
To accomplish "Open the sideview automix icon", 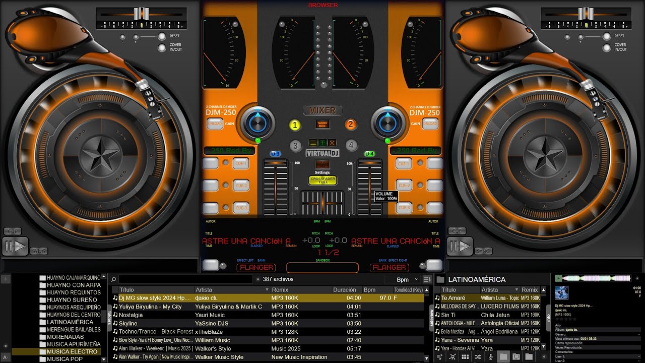I will coord(440,357).
